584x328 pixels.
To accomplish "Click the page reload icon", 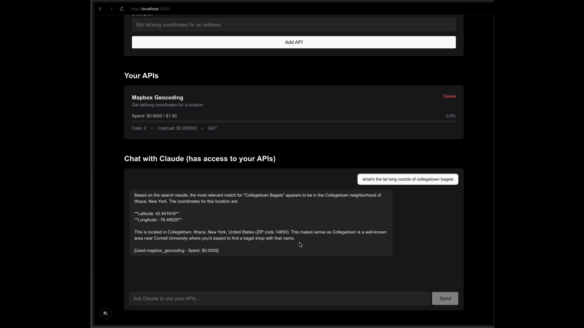I will coord(122,9).
